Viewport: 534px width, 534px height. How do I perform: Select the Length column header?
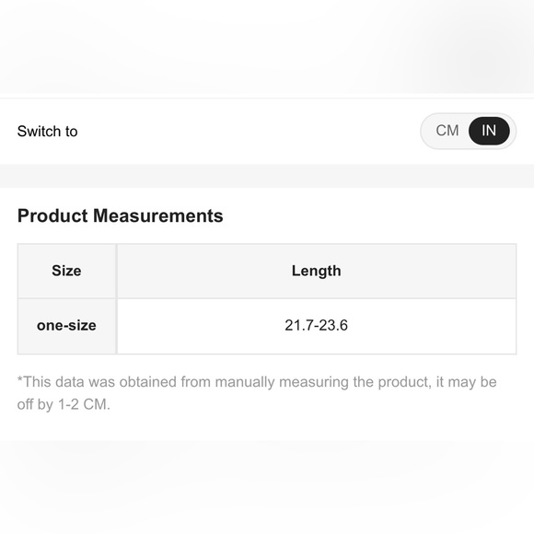[317, 271]
